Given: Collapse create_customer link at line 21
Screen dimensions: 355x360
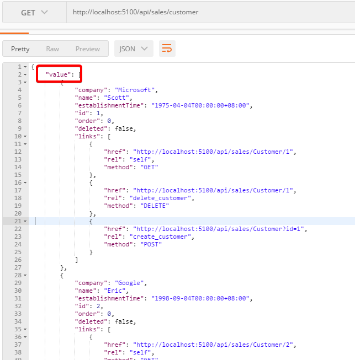Looking at the screenshot, I should pyautogui.click(x=25, y=221).
